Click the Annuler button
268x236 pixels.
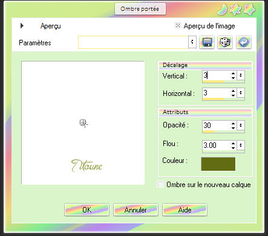(x=136, y=210)
